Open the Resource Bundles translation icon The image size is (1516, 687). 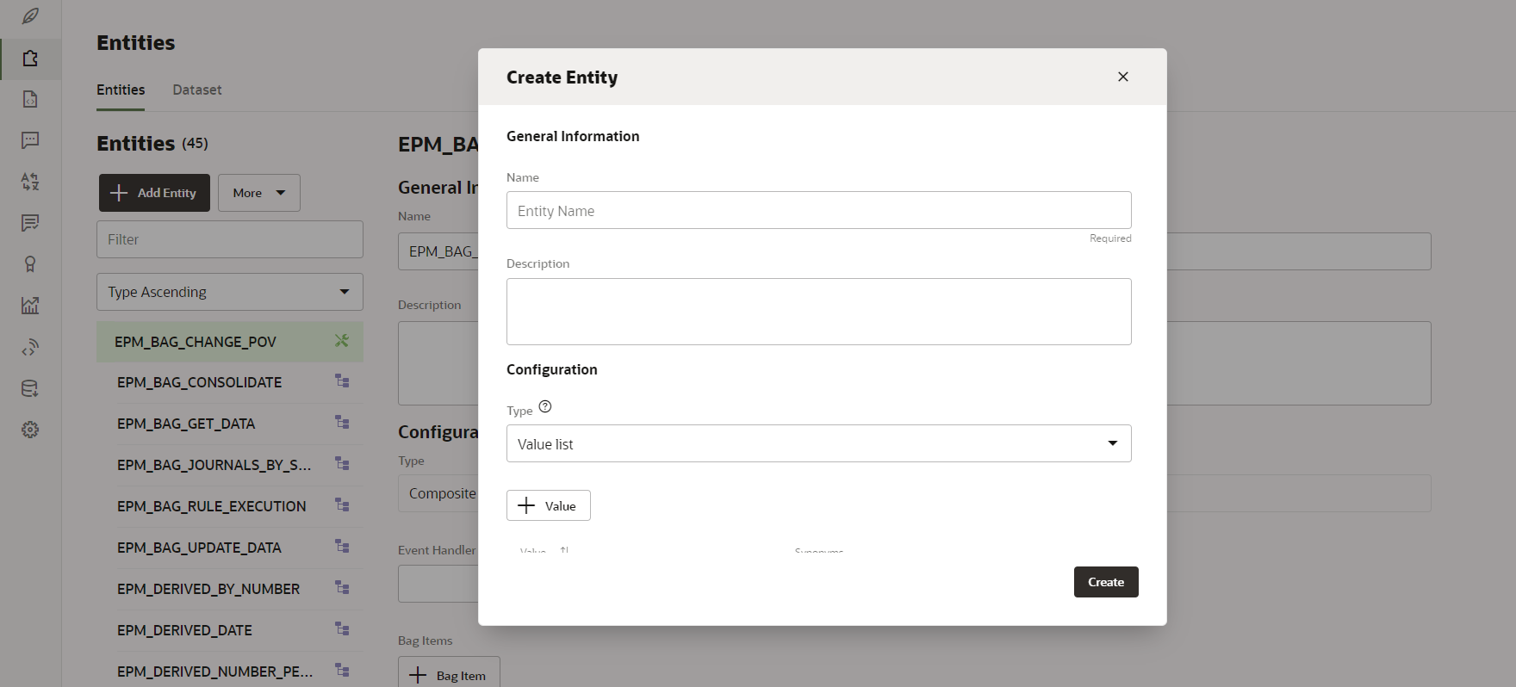30,182
